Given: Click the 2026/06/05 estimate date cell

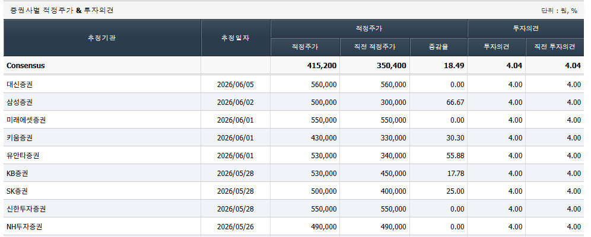Looking at the screenshot, I should 236,85.
